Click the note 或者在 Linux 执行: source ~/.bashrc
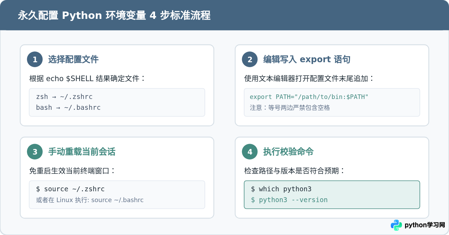449x235 pixels. coord(90,200)
